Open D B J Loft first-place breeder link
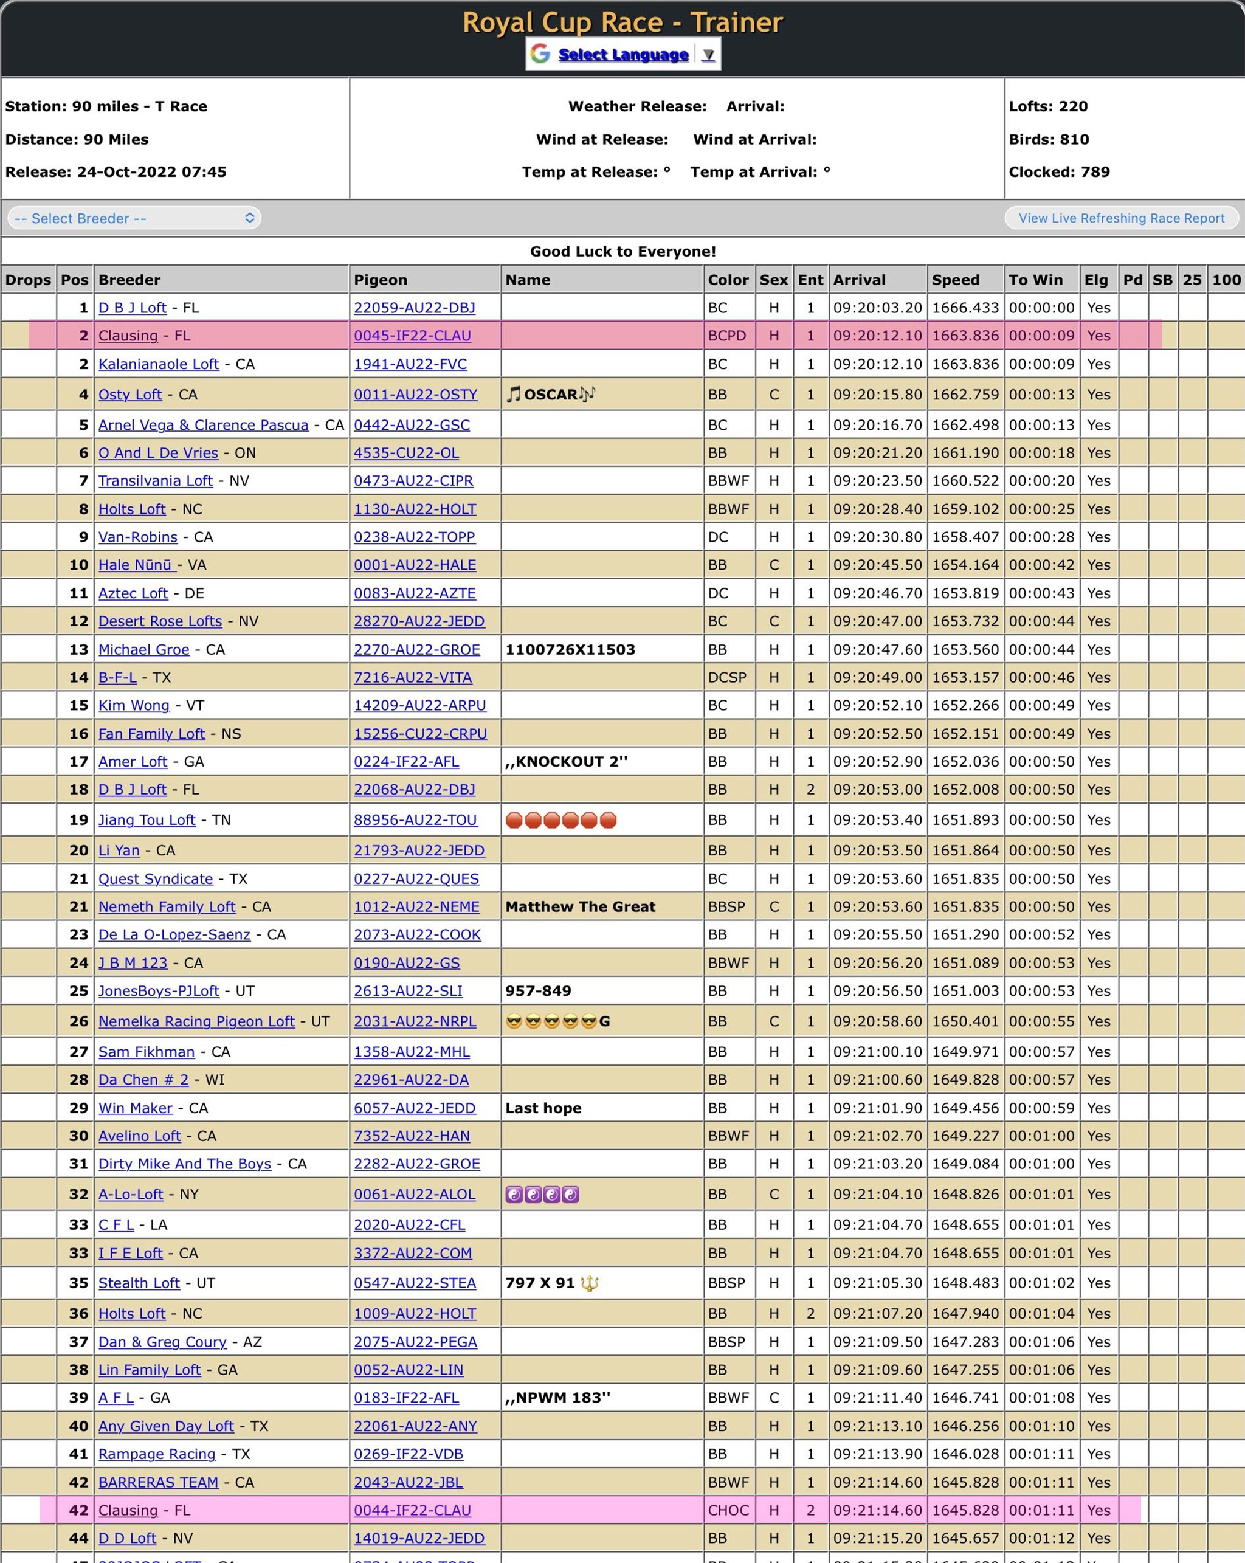Viewport: 1245px width, 1563px height. 132,308
